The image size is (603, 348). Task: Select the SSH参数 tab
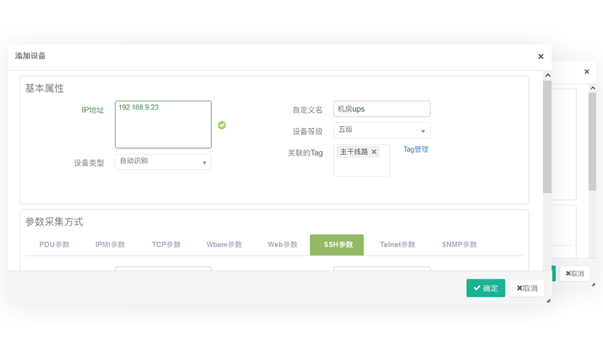click(x=337, y=245)
